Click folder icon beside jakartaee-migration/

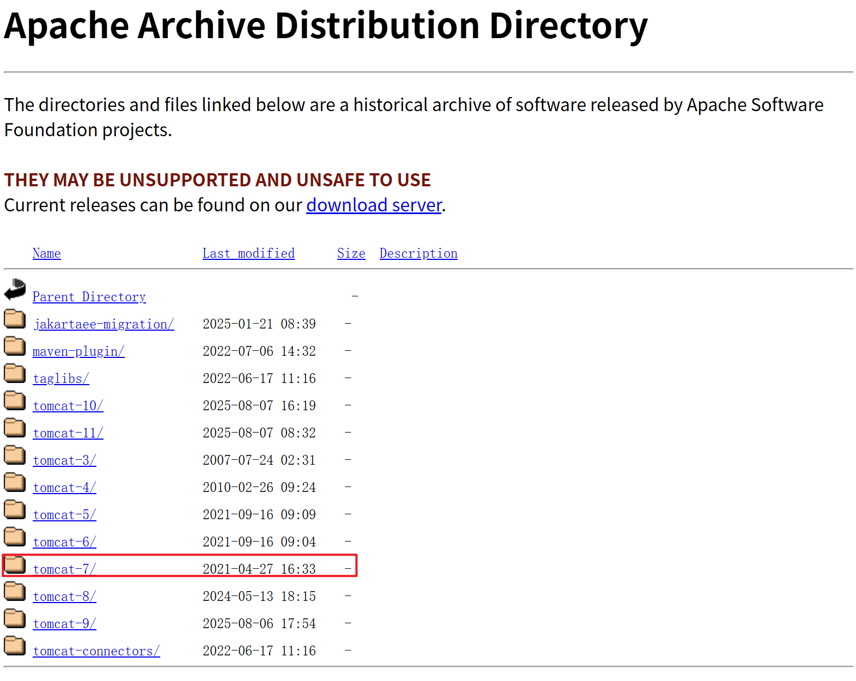(x=15, y=319)
